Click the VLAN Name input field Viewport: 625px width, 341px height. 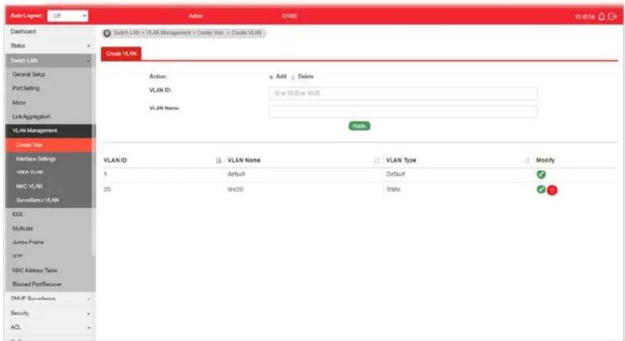click(x=403, y=112)
